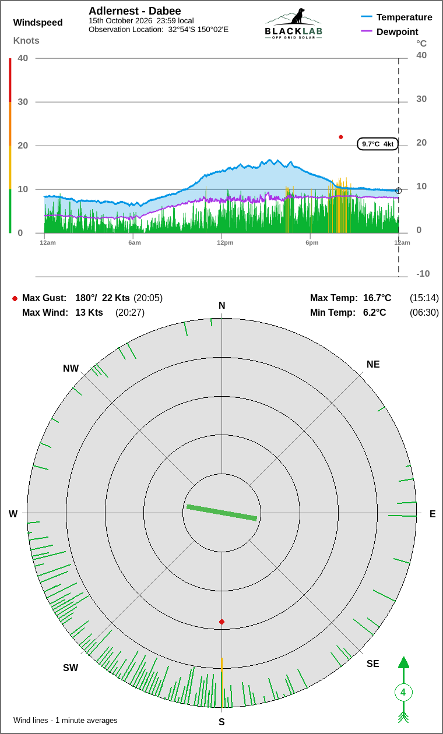Click the purple Dewpoint legend swatch
Image resolution: width=443 pixels, height=734 pixels.
367,31
